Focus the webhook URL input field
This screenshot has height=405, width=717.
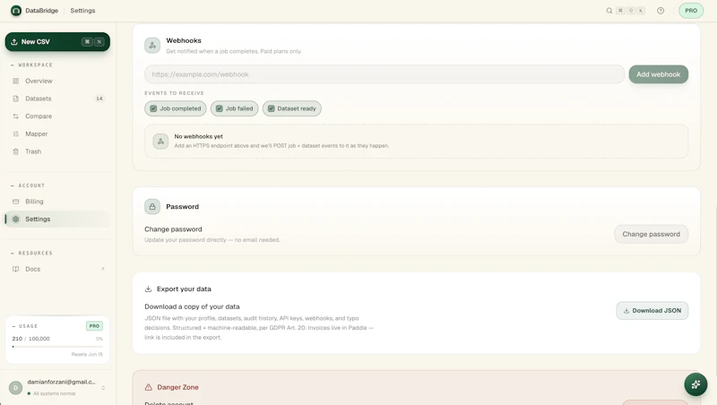coord(384,74)
